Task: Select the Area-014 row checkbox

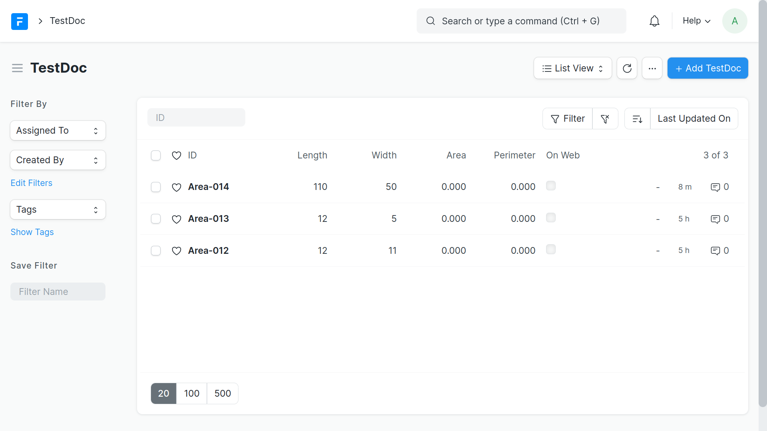Action: pyautogui.click(x=156, y=187)
